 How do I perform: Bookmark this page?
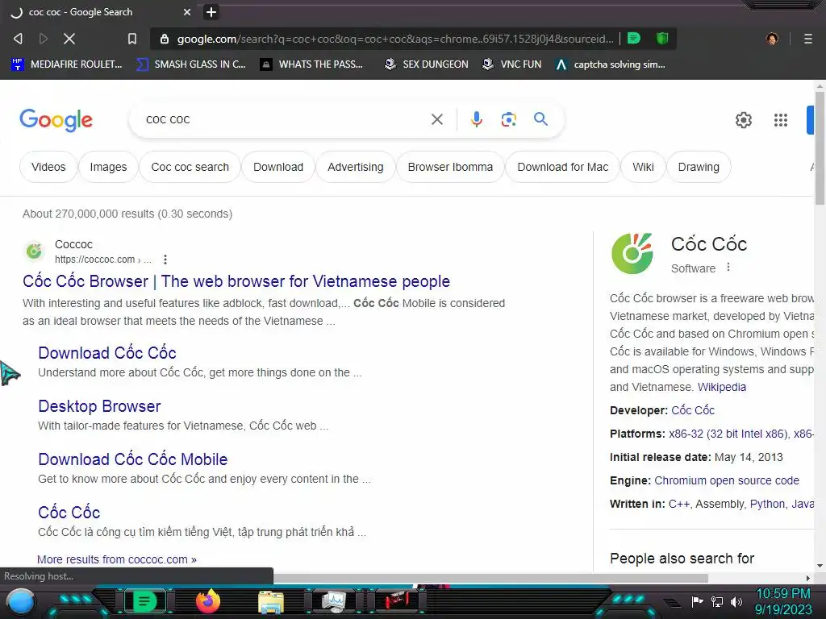pyautogui.click(x=131, y=39)
